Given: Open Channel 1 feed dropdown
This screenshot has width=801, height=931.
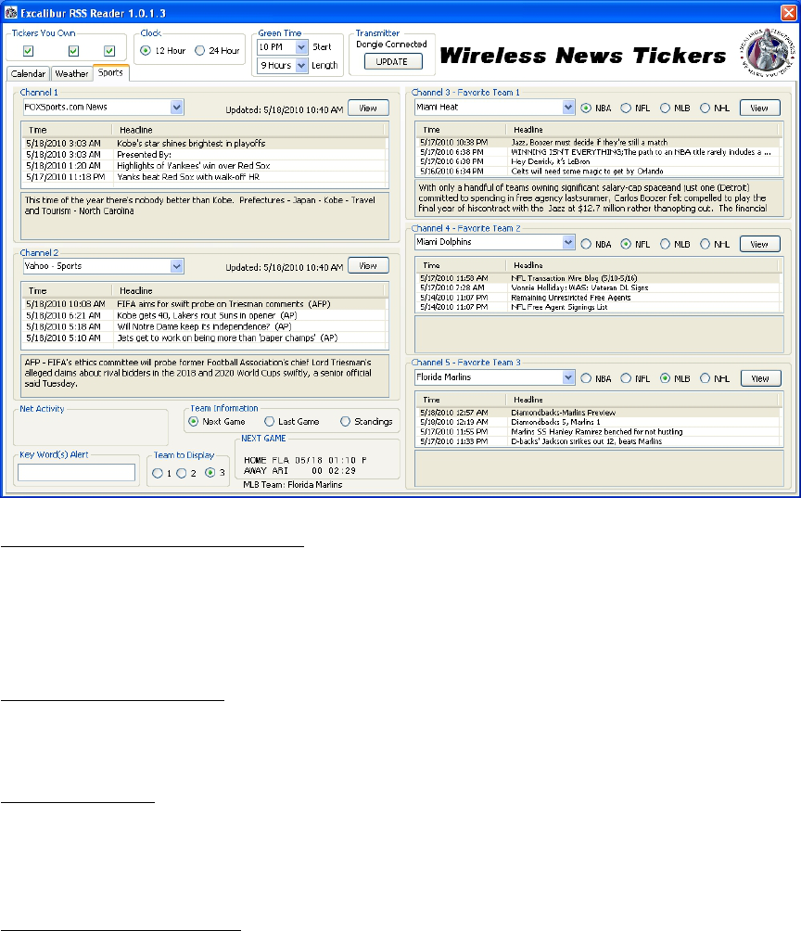Looking at the screenshot, I should [176, 108].
